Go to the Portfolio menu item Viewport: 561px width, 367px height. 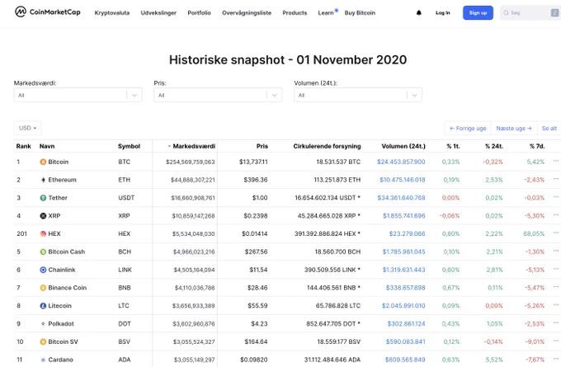click(200, 13)
